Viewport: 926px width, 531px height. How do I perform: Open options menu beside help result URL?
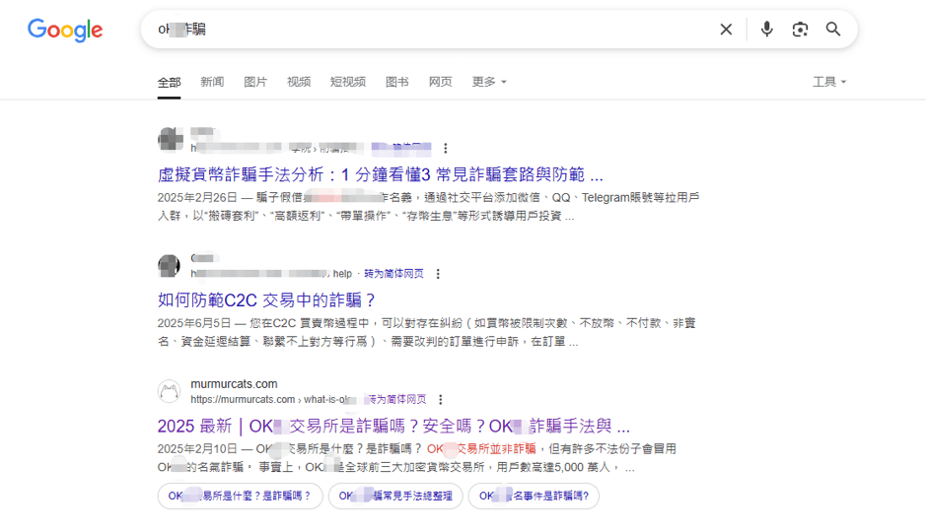[x=438, y=274]
